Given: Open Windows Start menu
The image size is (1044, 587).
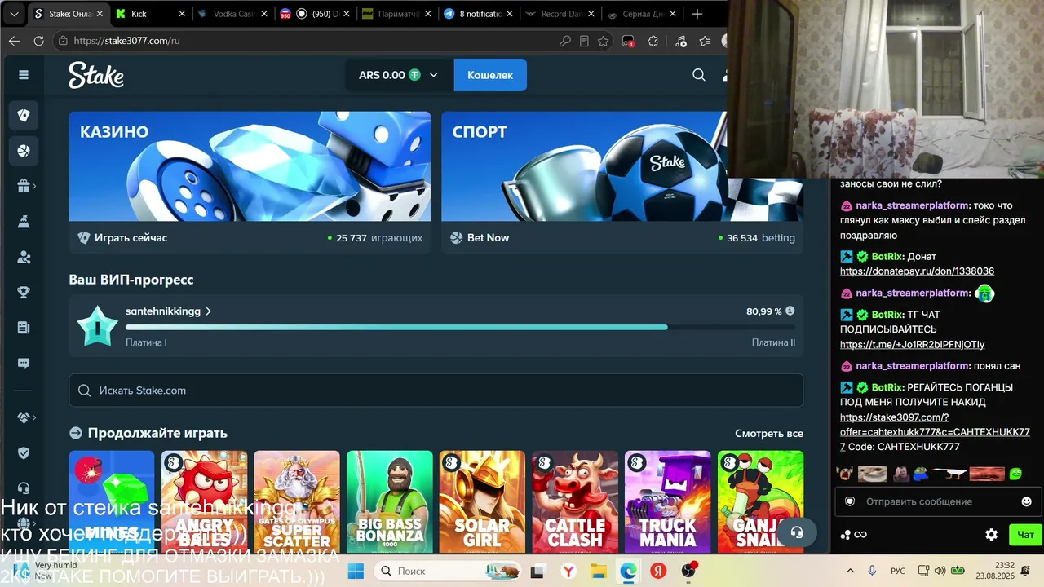Looking at the screenshot, I should [356, 571].
